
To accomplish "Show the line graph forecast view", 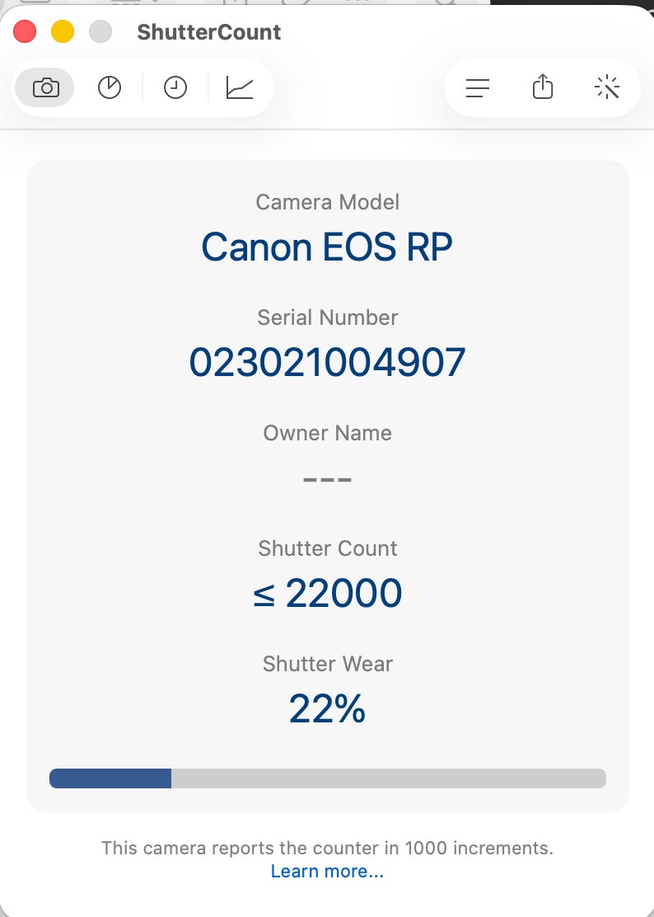I will 240,87.
